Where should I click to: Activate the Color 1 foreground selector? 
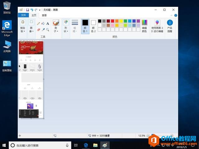coord(85,26)
